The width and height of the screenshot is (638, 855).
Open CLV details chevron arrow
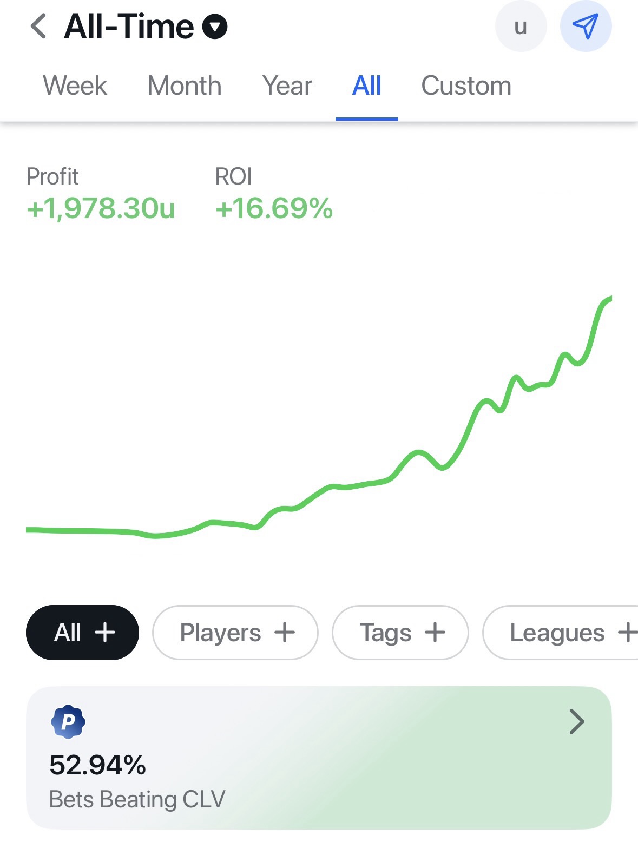(577, 721)
